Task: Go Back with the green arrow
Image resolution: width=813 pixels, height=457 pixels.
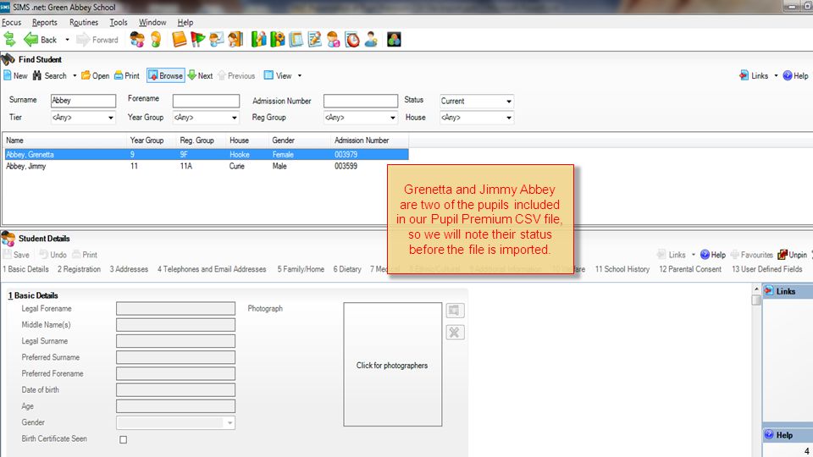Action: 41,40
